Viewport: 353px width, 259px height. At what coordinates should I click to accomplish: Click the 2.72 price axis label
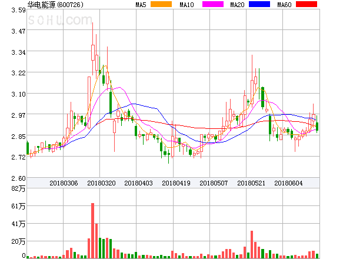pos(18,157)
